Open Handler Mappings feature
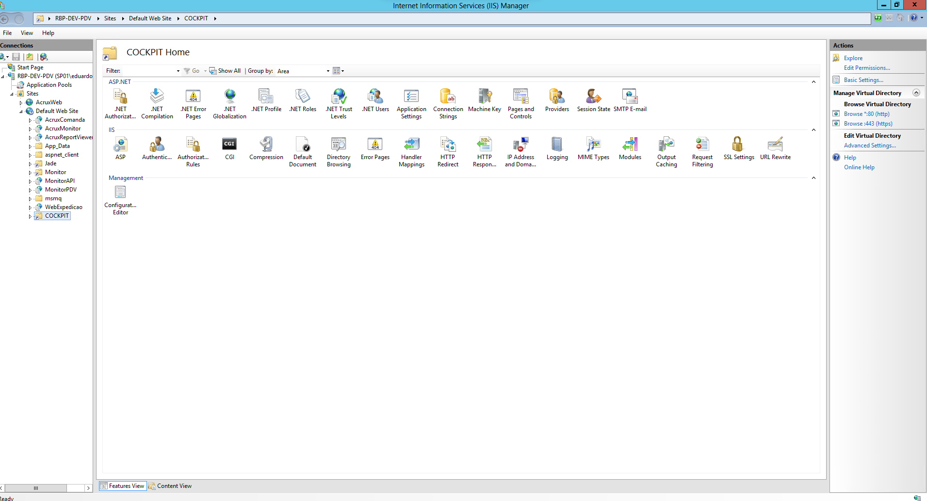Viewport: 927px width, 501px height. (x=411, y=152)
